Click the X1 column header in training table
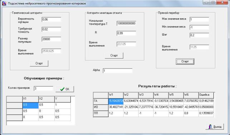This screenshot has width=230, height=135. pyautogui.click(x=30, y=99)
